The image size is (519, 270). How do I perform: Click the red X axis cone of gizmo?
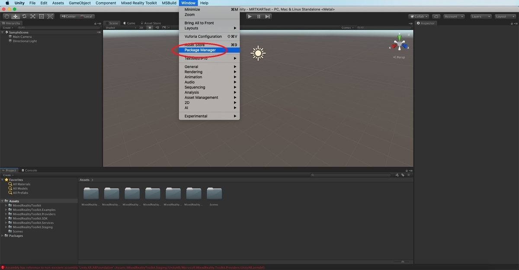pos(394,47)
